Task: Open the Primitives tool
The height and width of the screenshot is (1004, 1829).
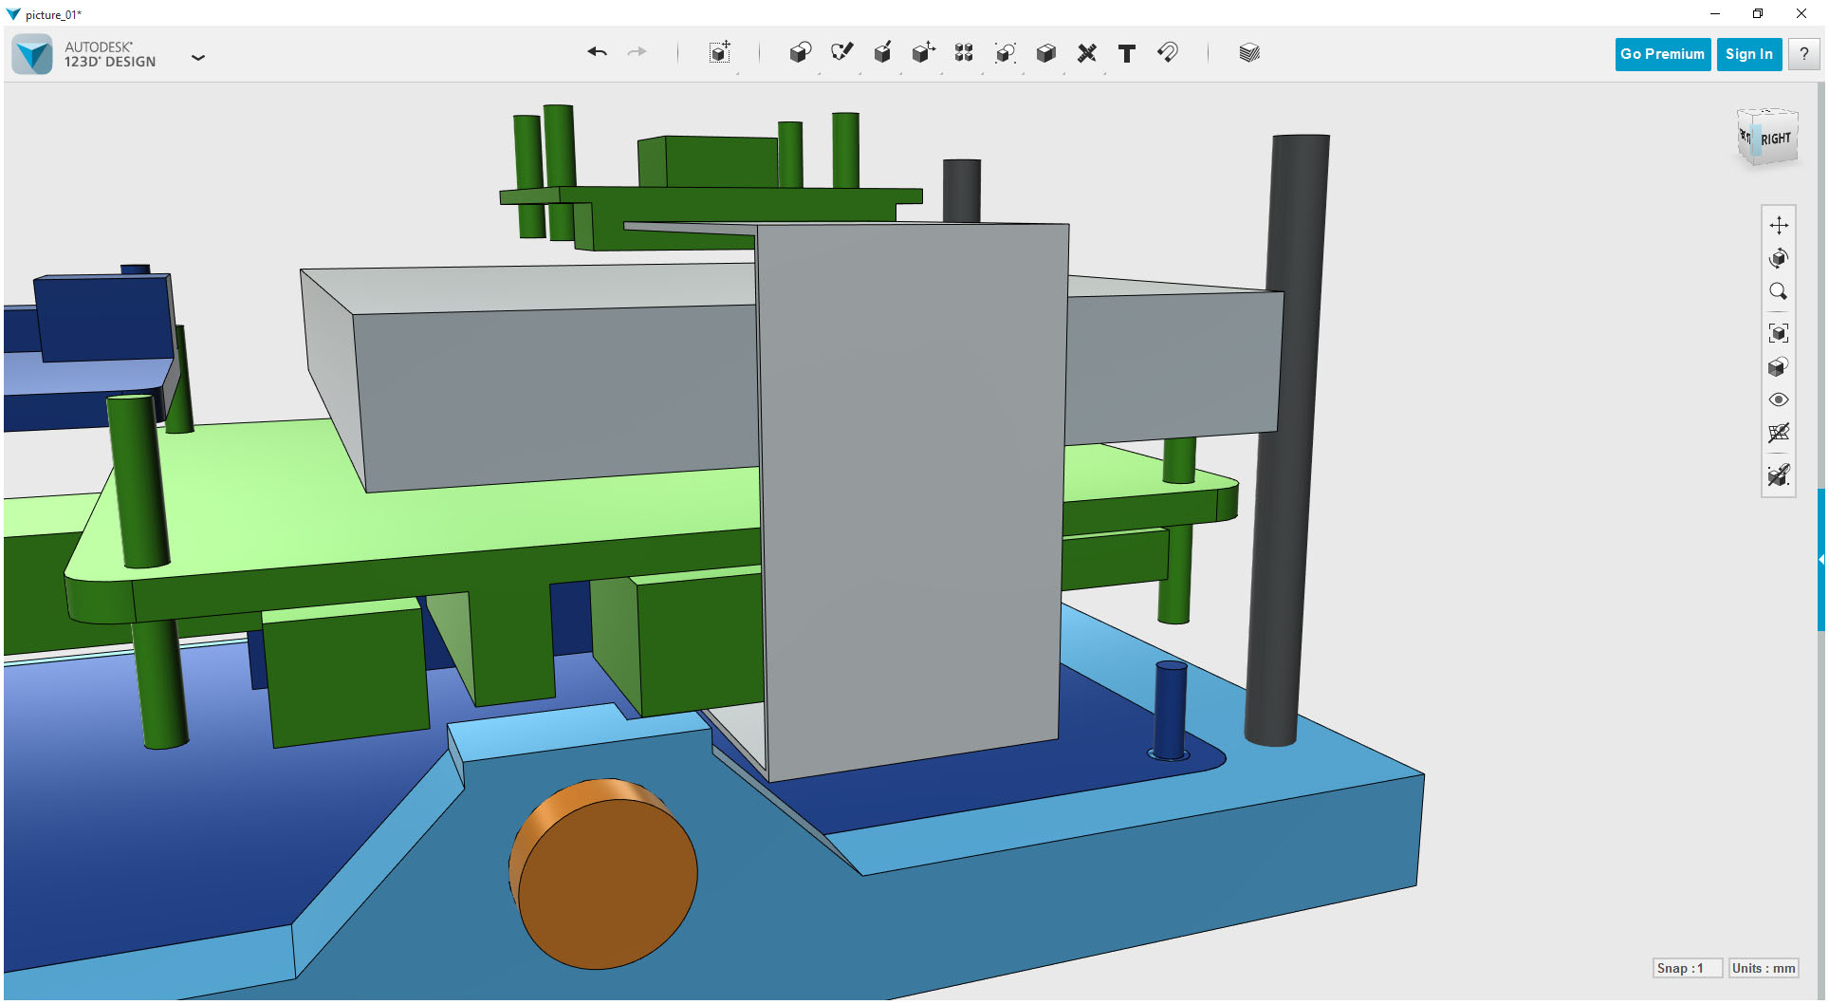Action: (x=800, y=54)
